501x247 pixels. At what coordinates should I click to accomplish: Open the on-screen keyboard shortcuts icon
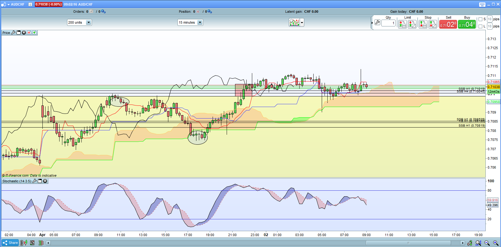pos(482,4)
